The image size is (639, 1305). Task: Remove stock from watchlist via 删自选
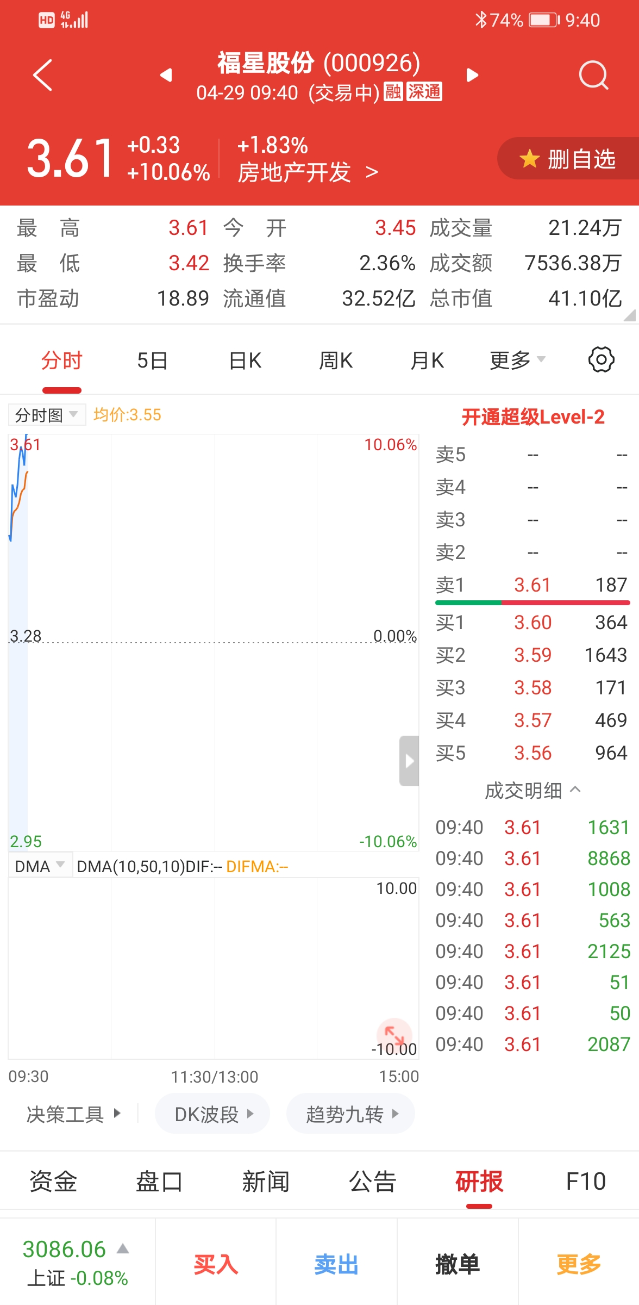(x=568, y=159)
